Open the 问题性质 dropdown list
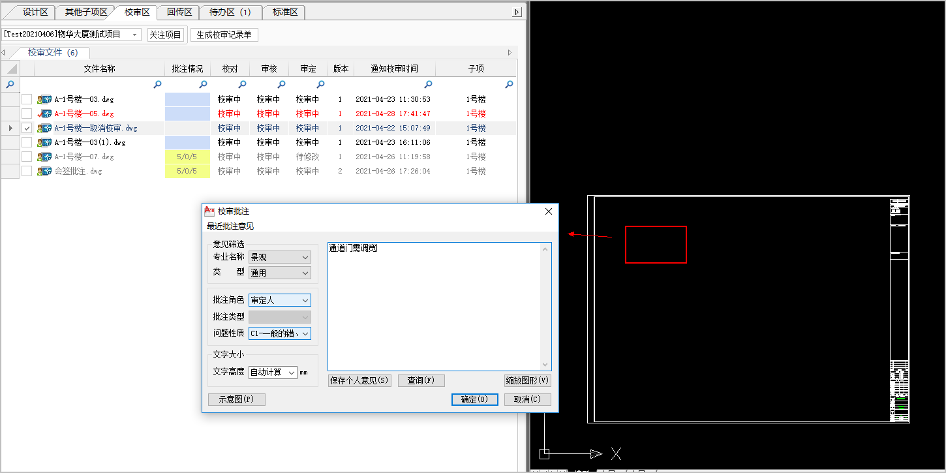Image resolution: width=946 pixels, height=473 pixels. pyautogui.click(x=279, y=333)
